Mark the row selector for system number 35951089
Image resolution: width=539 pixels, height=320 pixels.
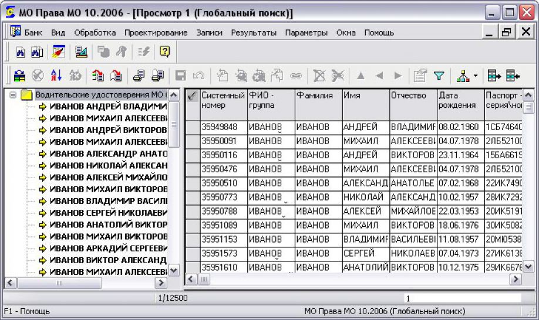(x=193, y=226)
